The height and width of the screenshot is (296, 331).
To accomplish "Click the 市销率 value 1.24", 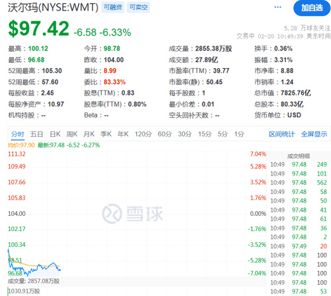I will [287, 82].
